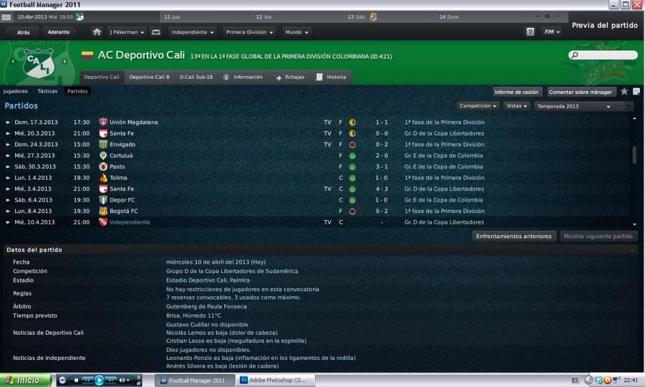Open the Primera División dropdown menu
Screen dimensions: 645x387
(x=249, y=32)
